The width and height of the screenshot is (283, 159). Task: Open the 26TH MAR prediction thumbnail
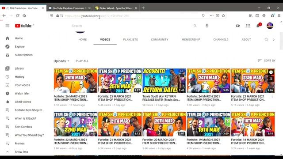coord(76,80)
